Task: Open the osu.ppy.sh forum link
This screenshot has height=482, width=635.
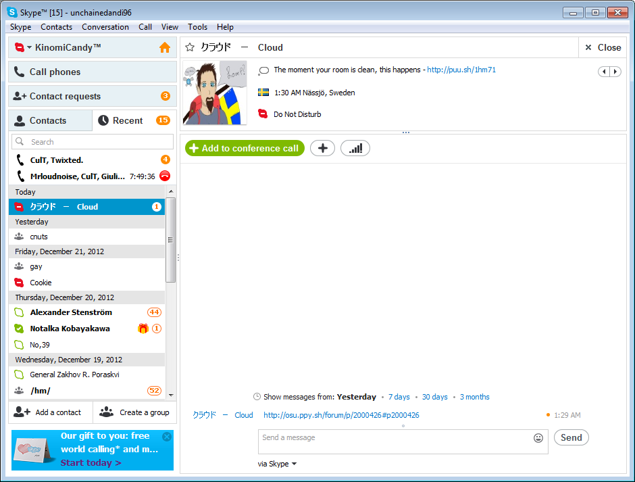Action: pos(341,415)
